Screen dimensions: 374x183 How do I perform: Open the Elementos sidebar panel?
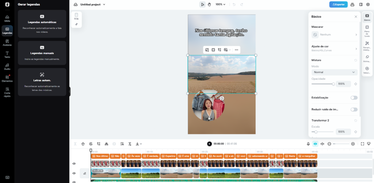click(x=7, y=78)
